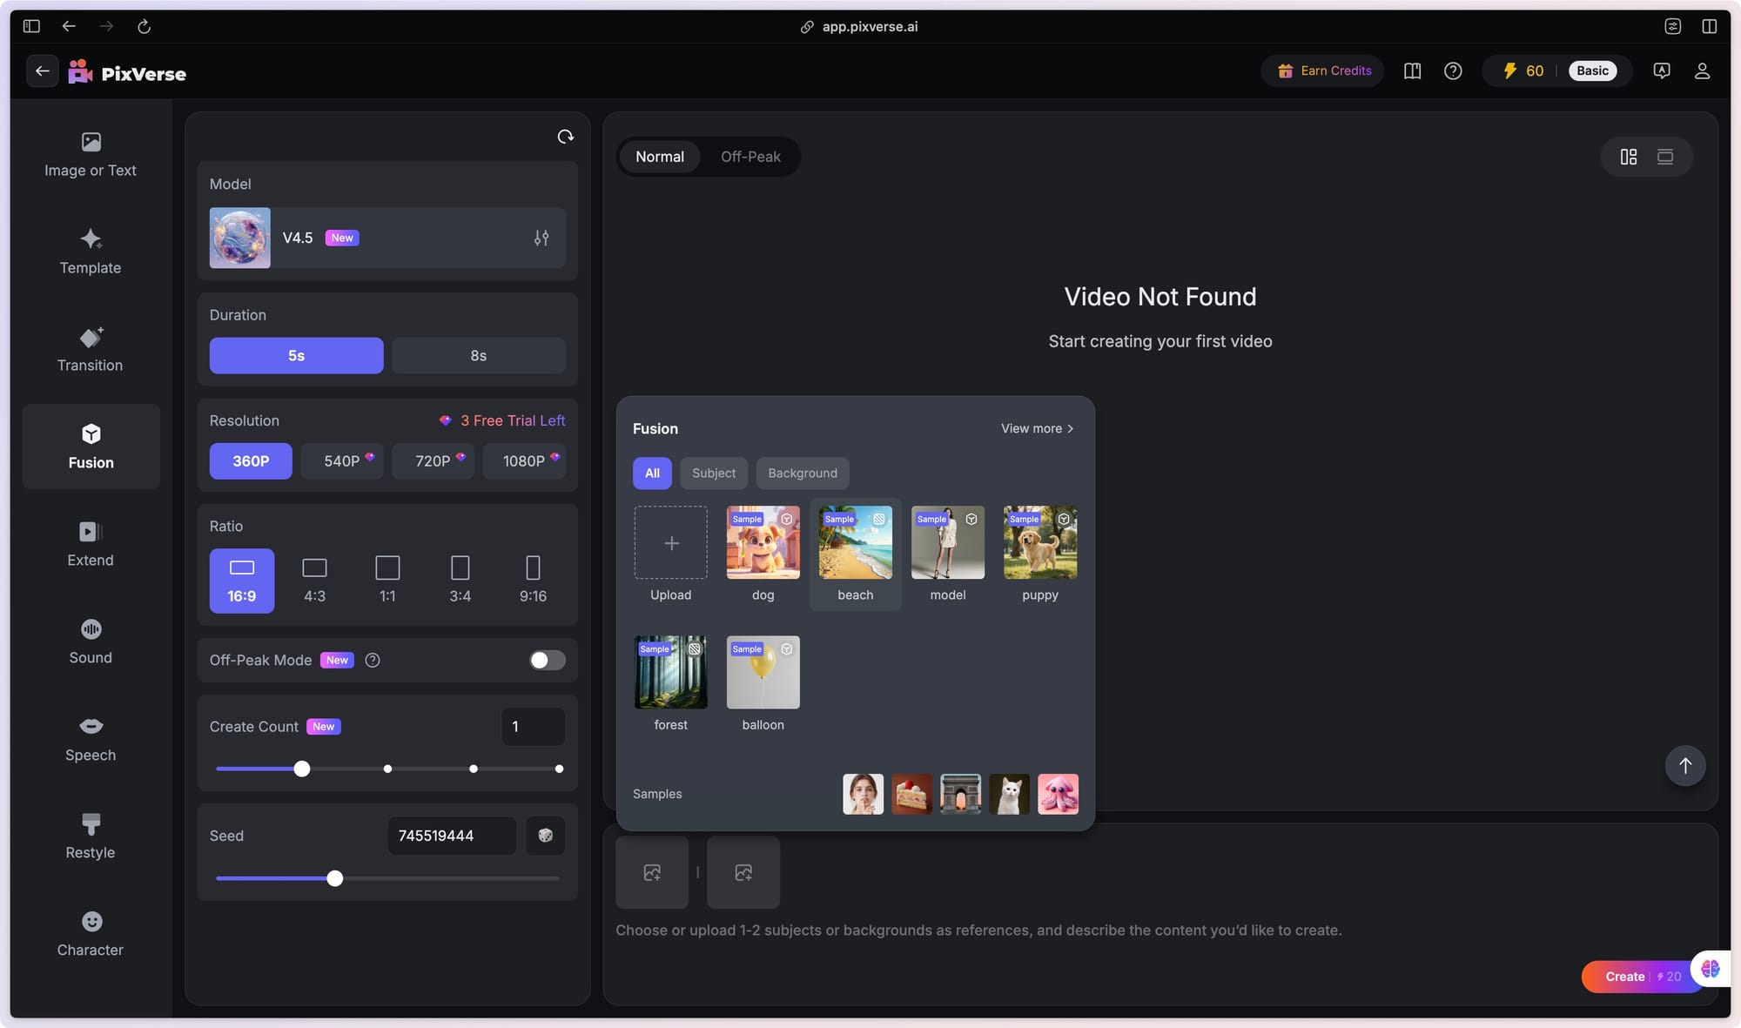Enable Off-Peak Mode with the toggle switch
The image size is (1741, 1028).
(x=547, y=660)
